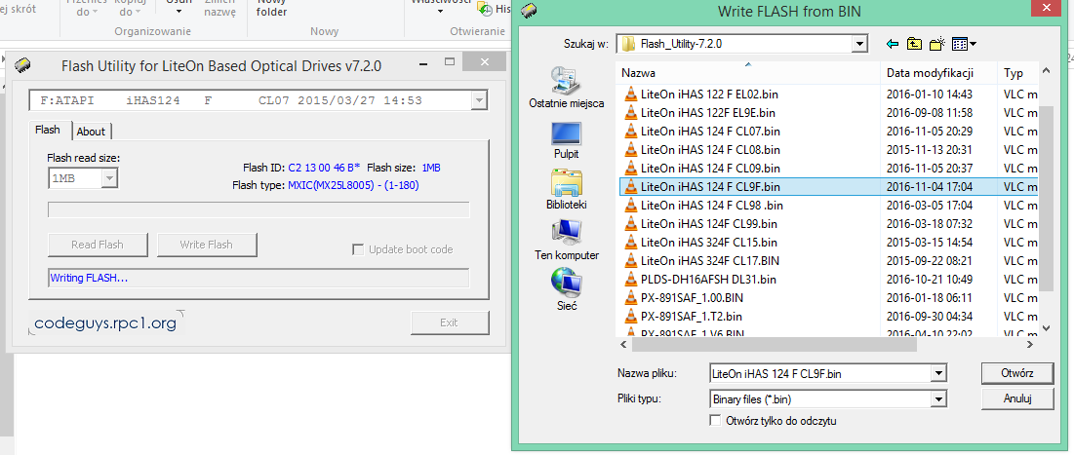
Task: Open Pulpit in places bar
Action: pos(566,140)
